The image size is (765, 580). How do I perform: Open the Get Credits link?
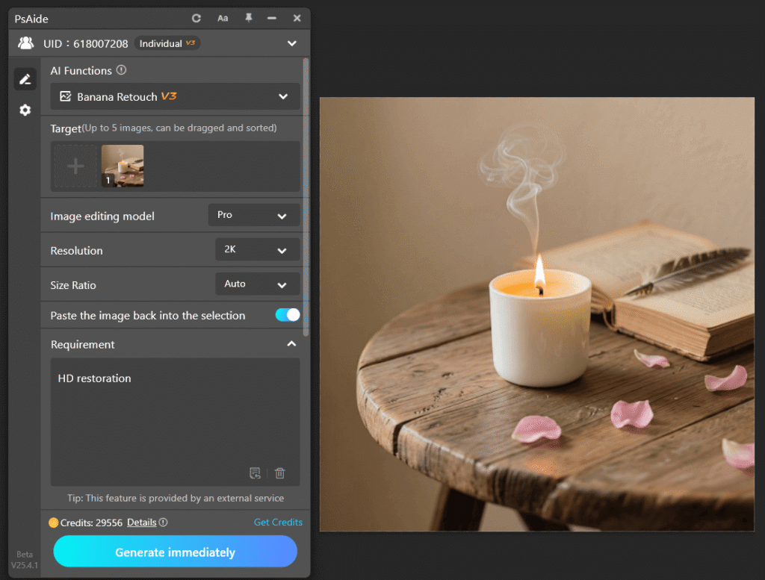click(278, 523)
